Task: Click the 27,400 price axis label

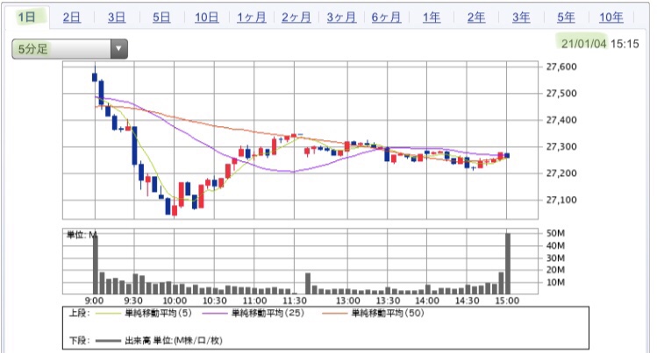Action: (x=561, y=120)
